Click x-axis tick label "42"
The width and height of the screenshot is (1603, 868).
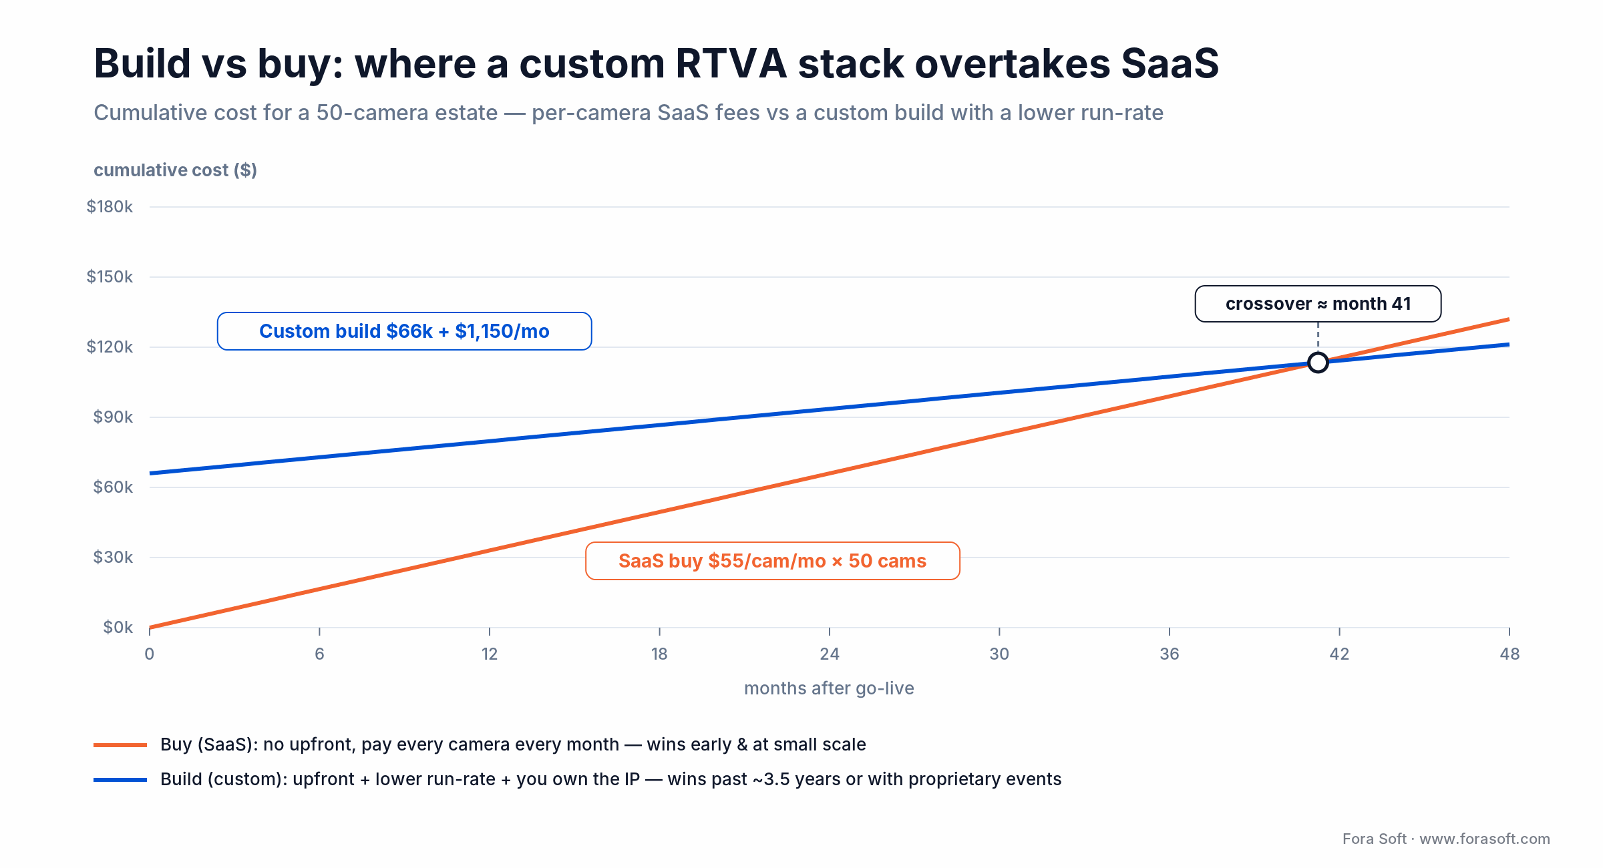[1339, 654]
